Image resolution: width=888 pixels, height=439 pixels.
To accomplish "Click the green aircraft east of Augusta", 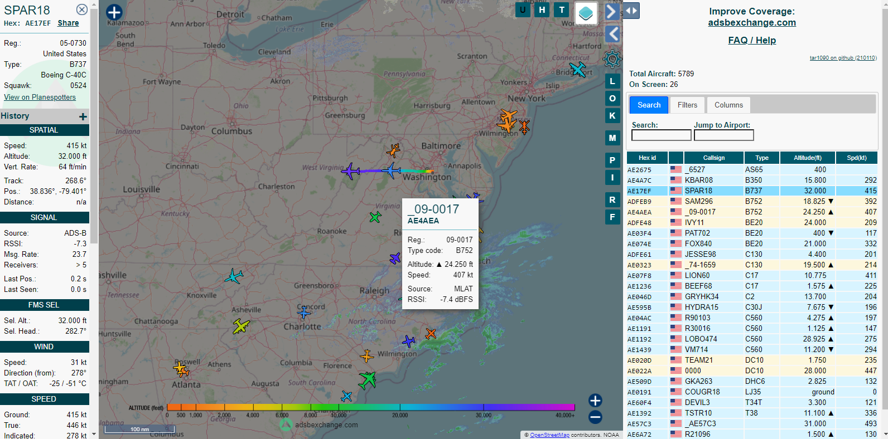I will click(x=367, y=380).
